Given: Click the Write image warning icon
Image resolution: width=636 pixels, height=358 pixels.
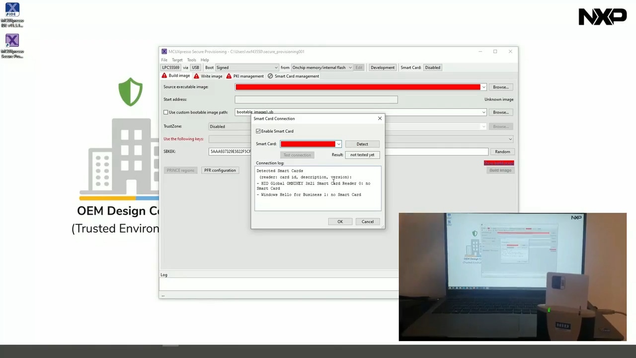Looking at the screenshot, I should coord(197,76).
